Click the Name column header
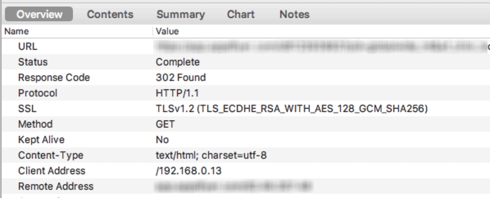 (77, 31)
